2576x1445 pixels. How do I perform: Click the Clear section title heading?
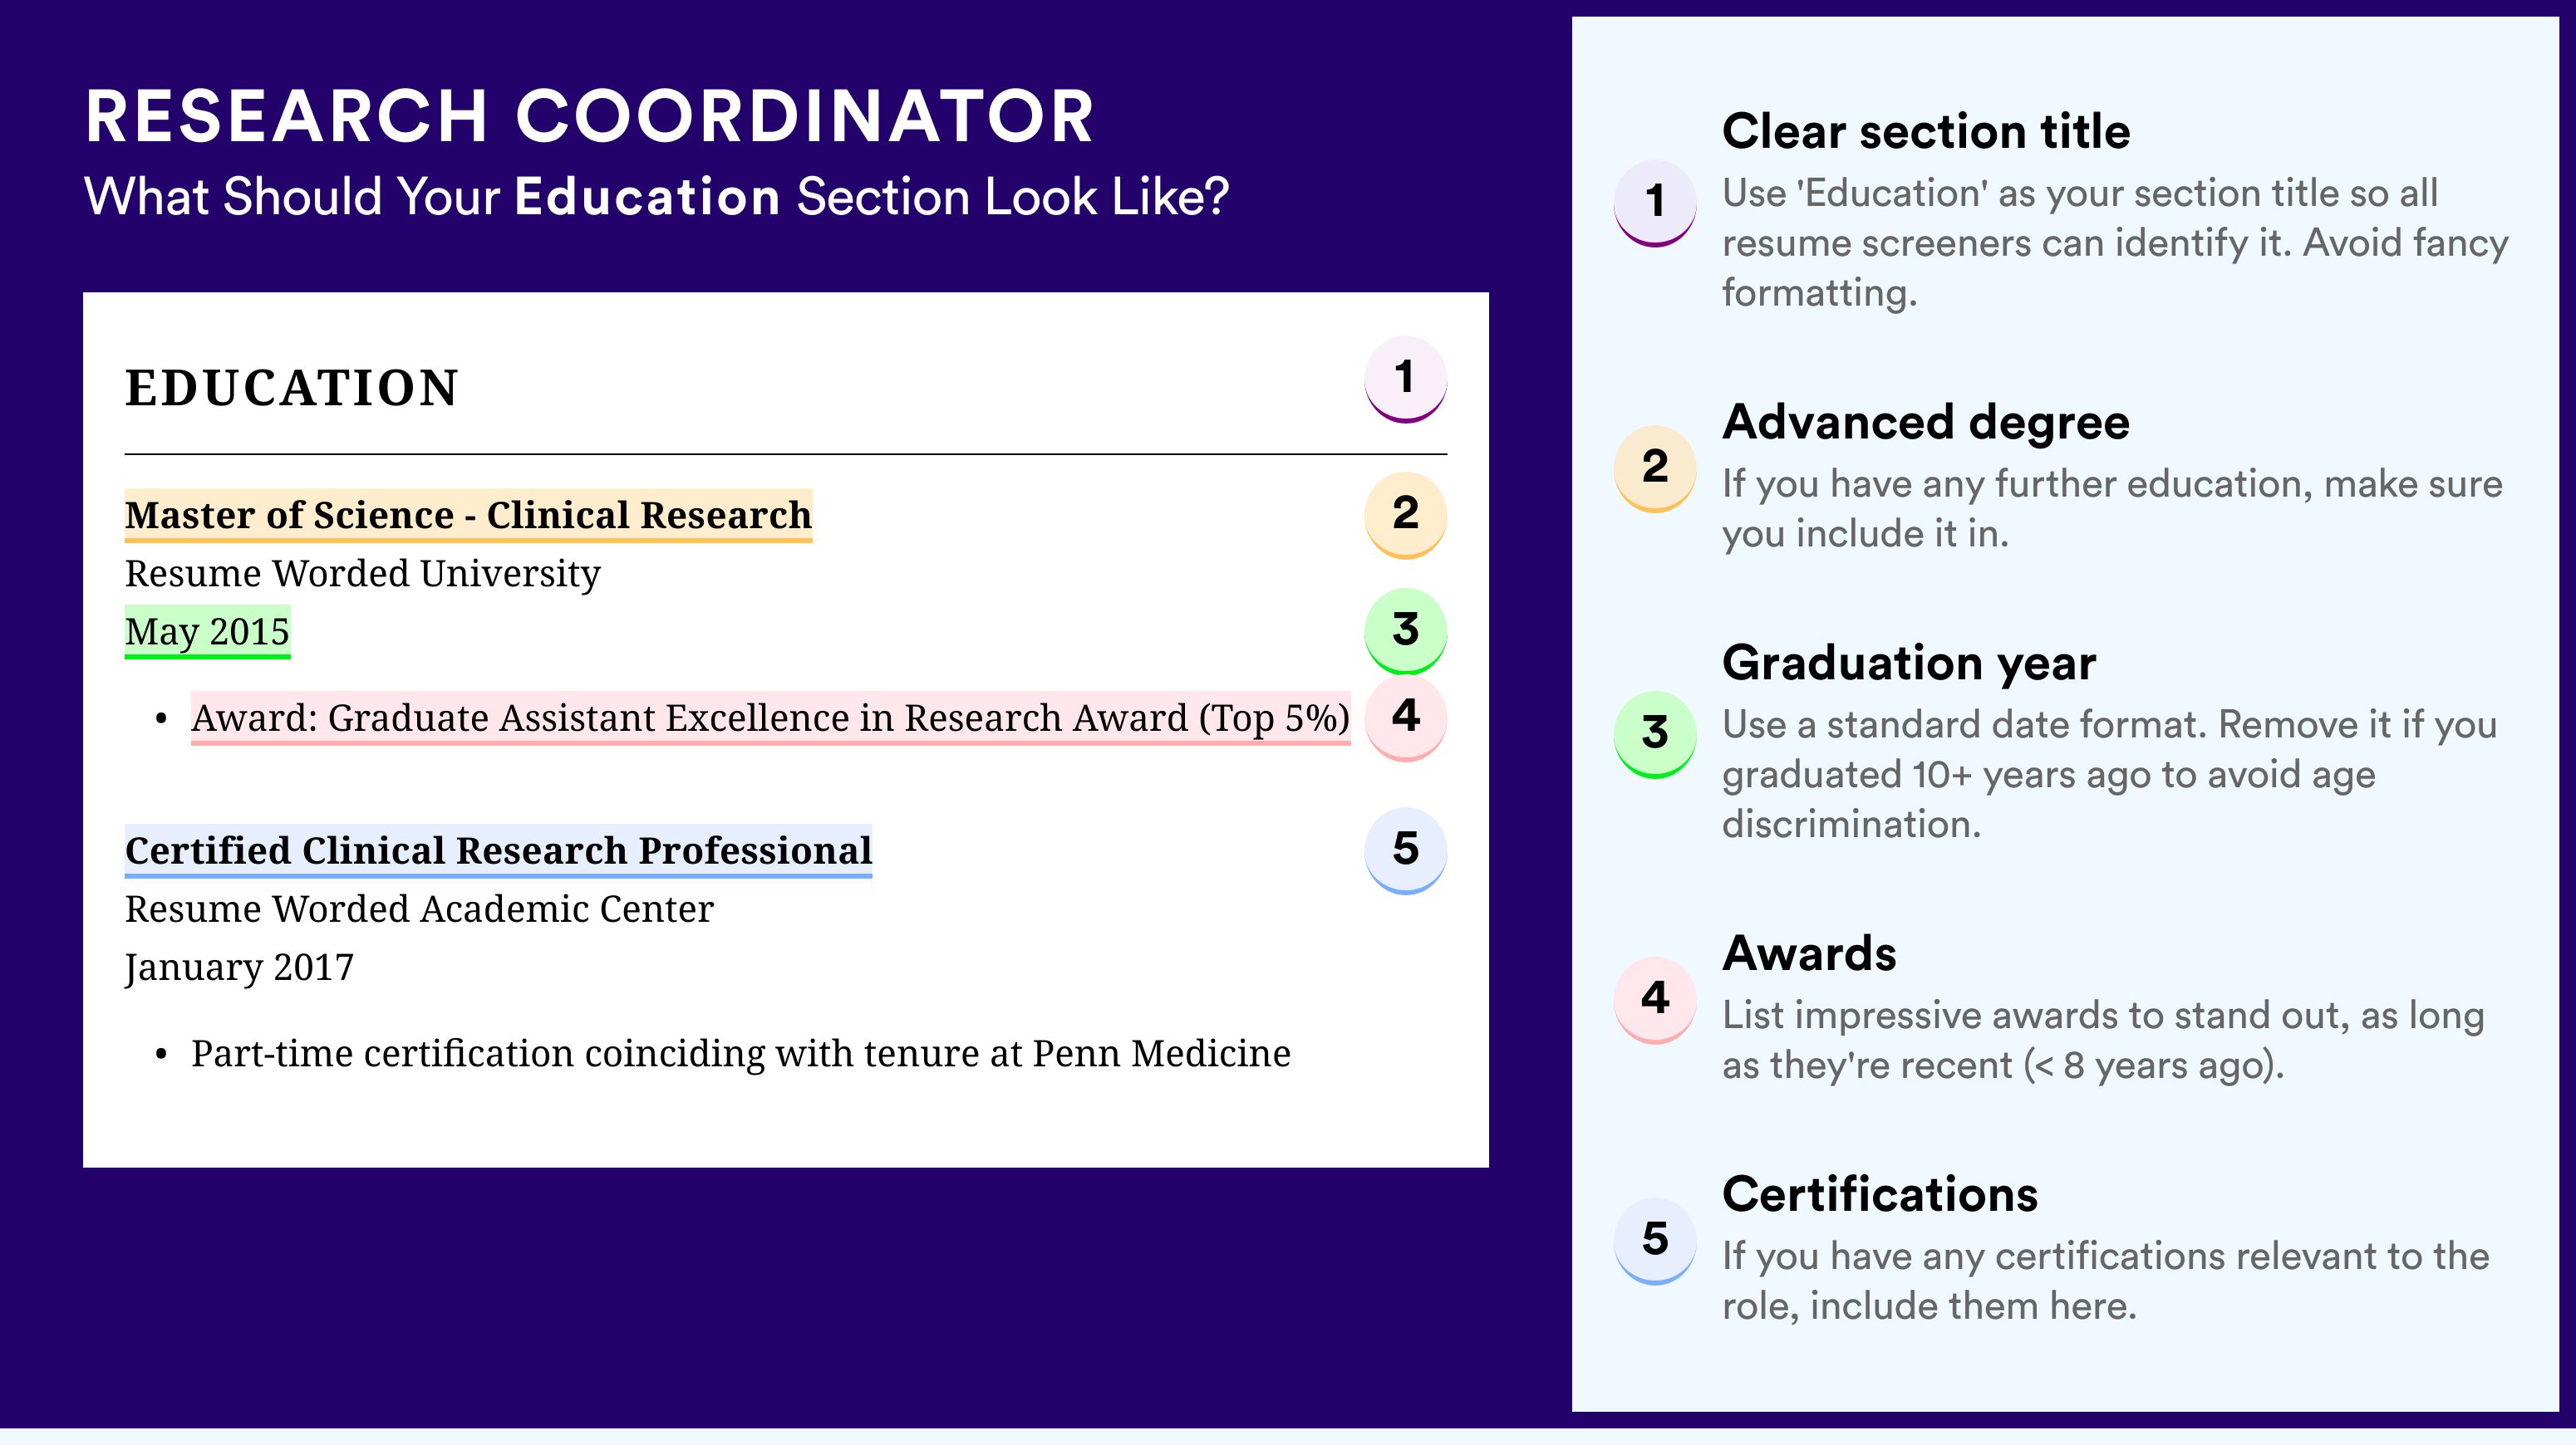pyautogui.click(x=1926, y=132)
